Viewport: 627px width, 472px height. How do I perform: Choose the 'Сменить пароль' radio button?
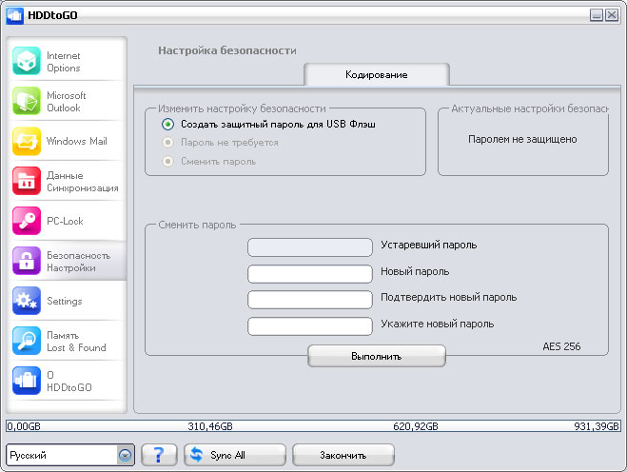[x=167, y=162]
